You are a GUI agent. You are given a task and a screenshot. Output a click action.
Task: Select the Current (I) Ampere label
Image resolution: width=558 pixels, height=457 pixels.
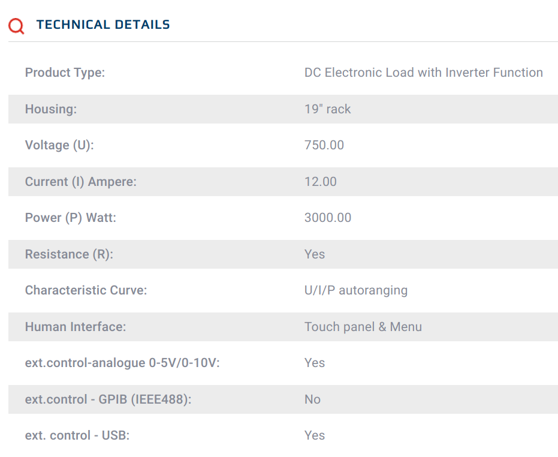[x=80, y=182]
